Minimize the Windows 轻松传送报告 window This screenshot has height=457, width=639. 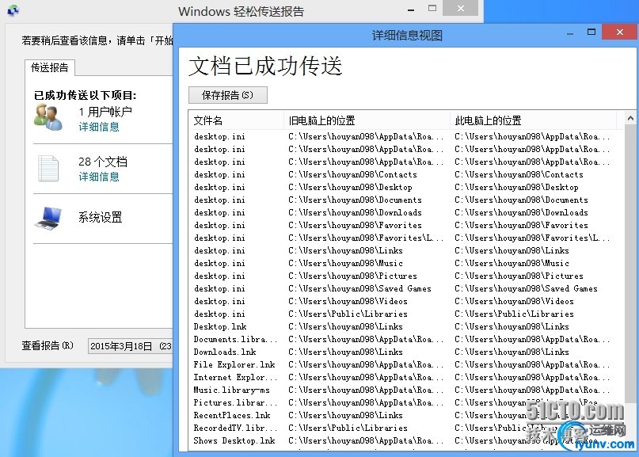coord(411,9)
